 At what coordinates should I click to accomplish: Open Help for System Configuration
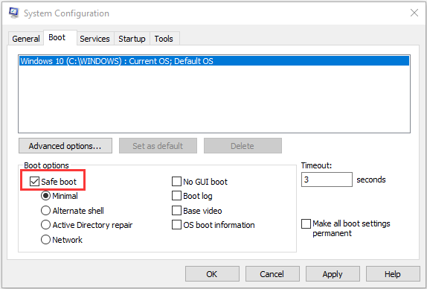[x=393, y=274]
